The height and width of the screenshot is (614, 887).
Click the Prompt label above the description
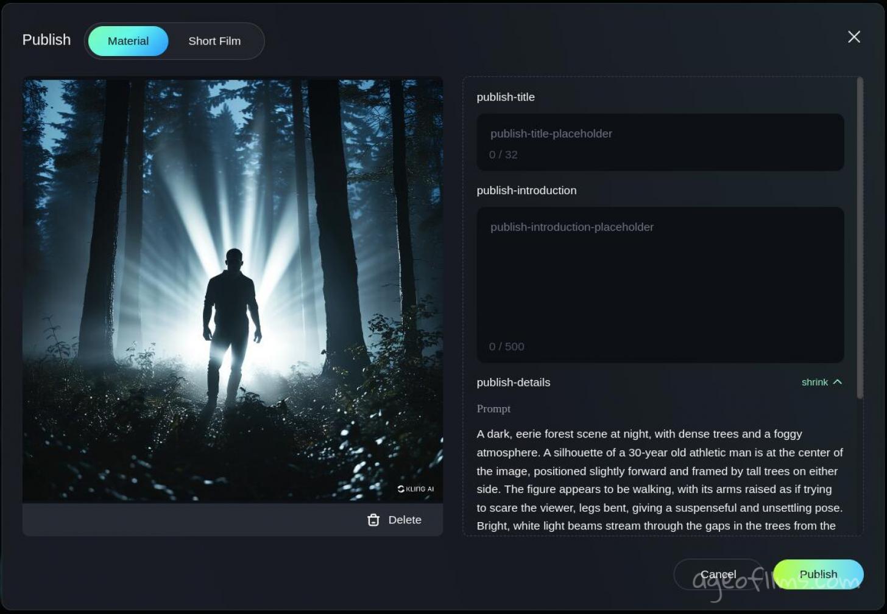493,409
